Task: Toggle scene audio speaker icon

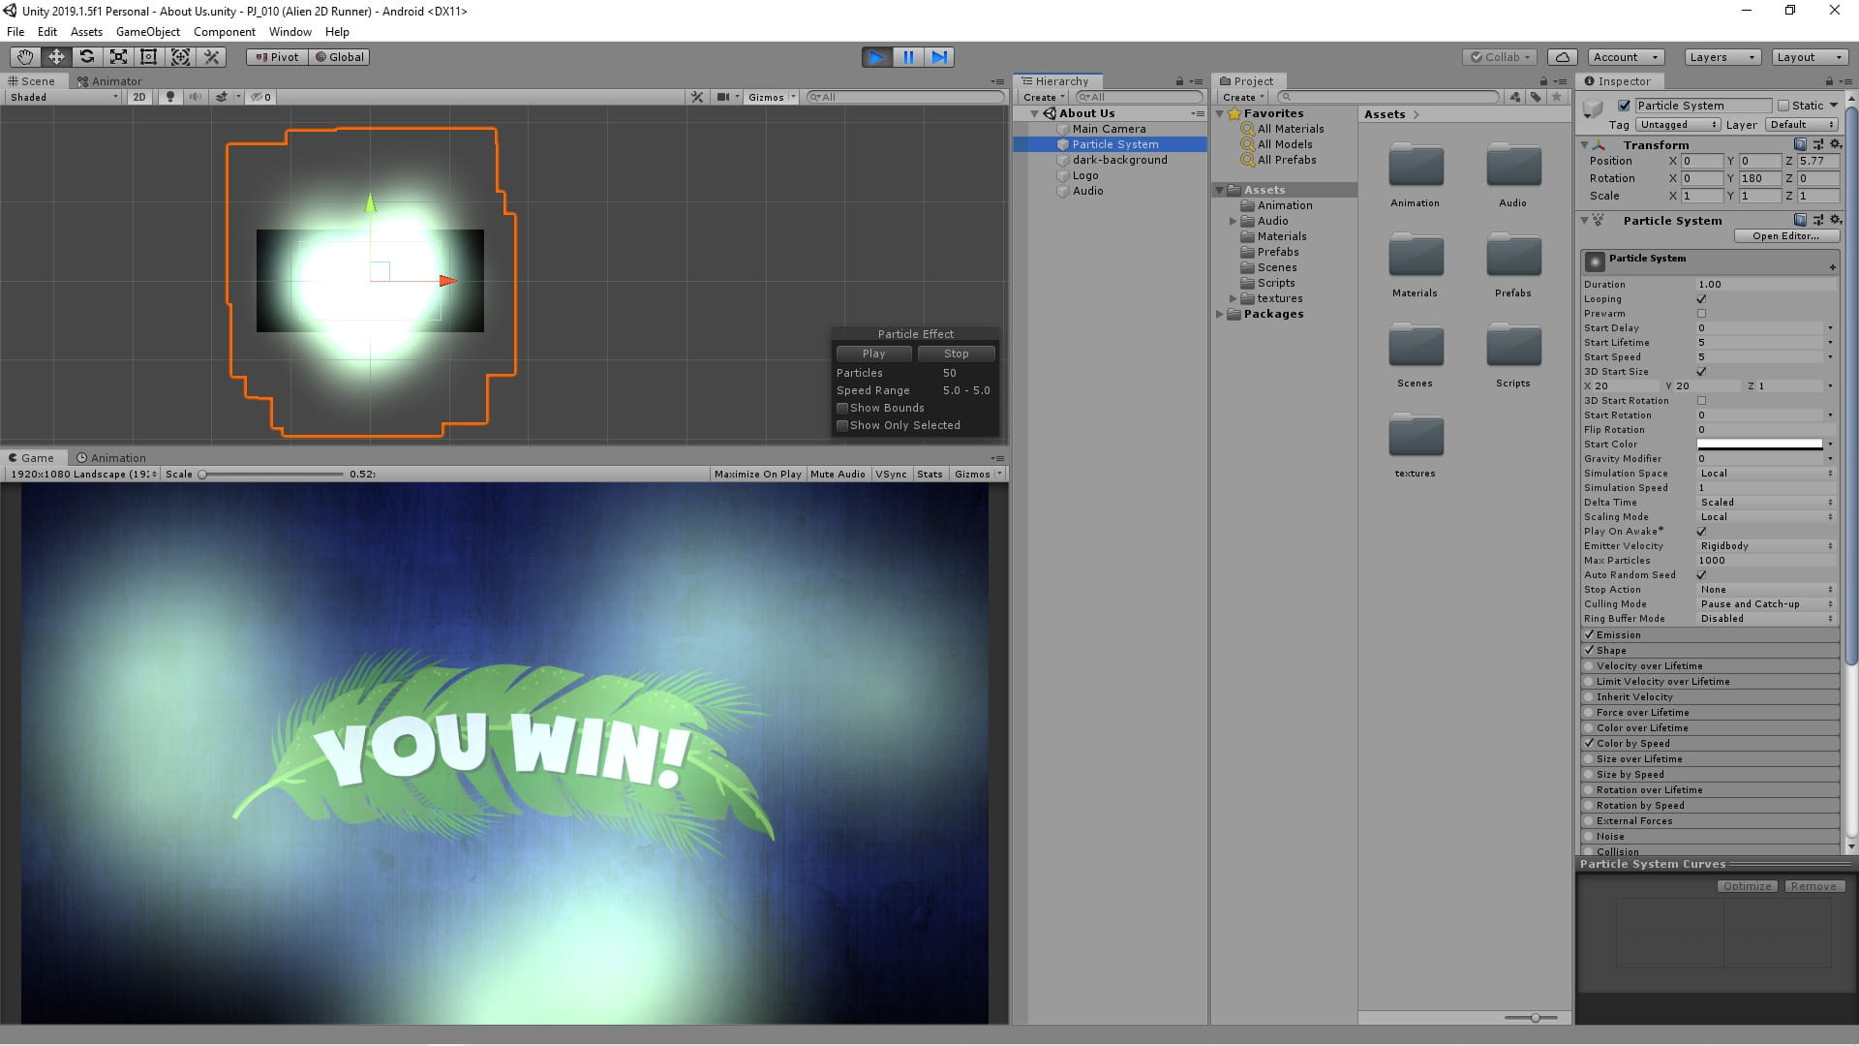Action: pos(196,97)
